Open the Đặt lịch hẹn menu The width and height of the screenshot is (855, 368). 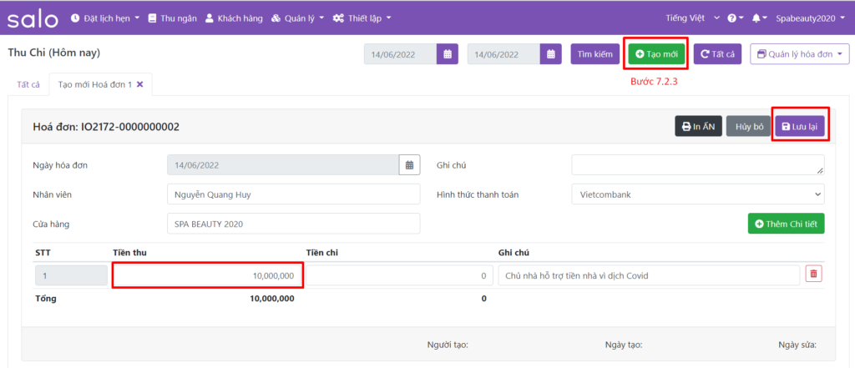pos(105,18)
